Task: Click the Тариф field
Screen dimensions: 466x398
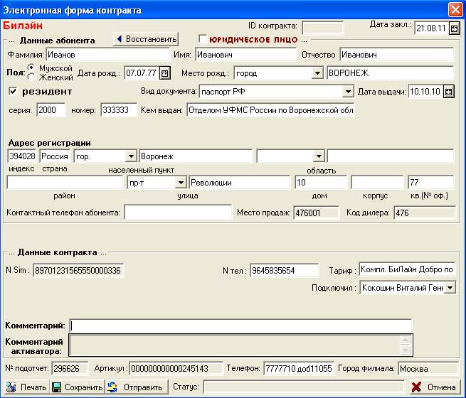Action: pos(407,269)
